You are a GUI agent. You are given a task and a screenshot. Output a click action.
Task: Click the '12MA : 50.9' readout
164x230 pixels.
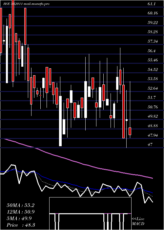[20, 212]
